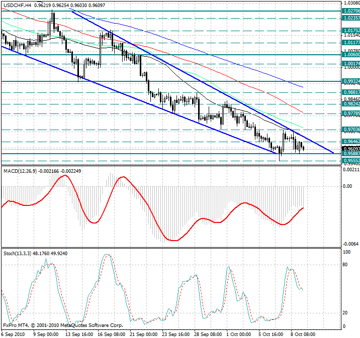Click the 16 Sep 08:00 date label
Viewport: 360px width, 338px height.
tap(111, 334)
